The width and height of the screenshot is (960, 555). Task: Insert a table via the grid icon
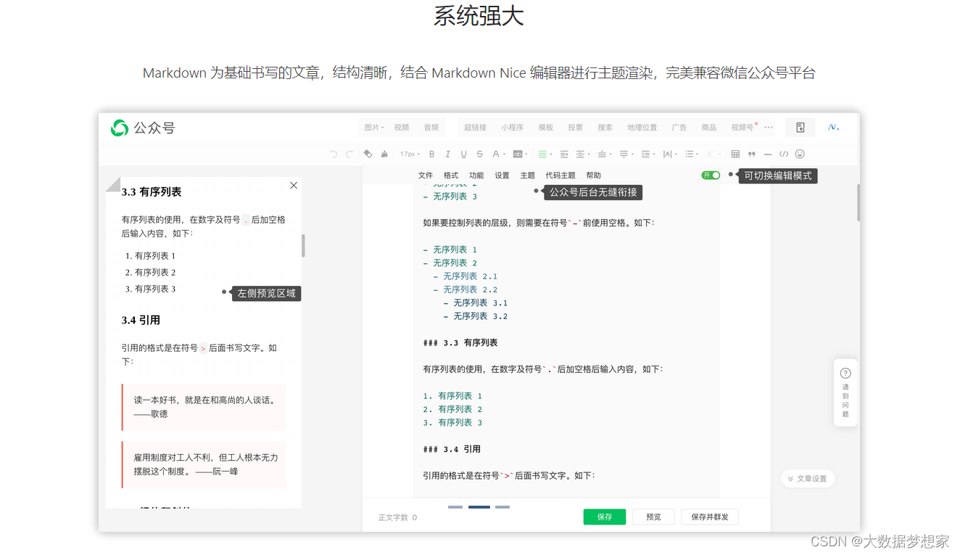tap(735, 154)
